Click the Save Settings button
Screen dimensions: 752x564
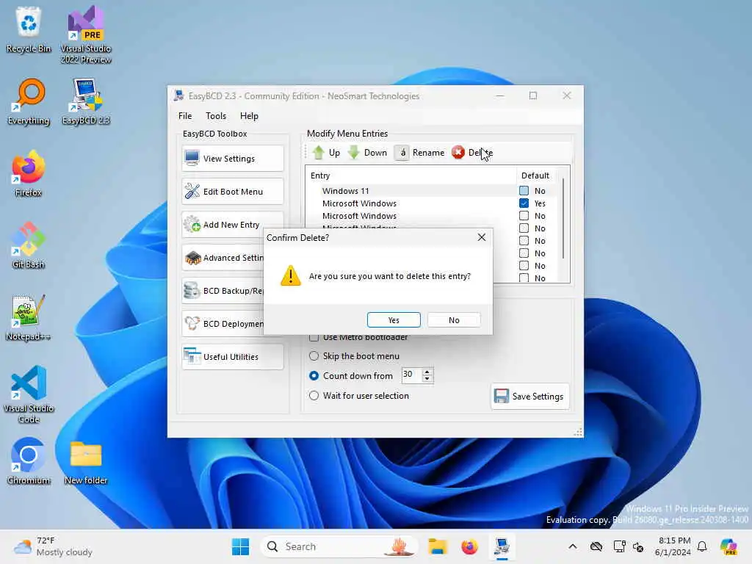pyautogui.click(x=530, y=396)
